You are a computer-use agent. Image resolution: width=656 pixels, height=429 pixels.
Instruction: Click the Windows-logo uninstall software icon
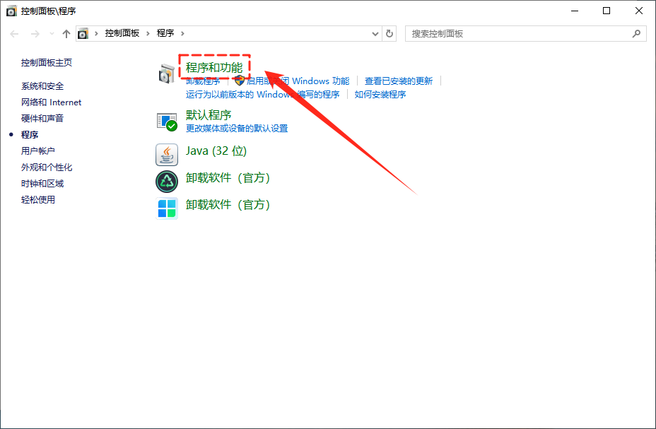point(166,208)
